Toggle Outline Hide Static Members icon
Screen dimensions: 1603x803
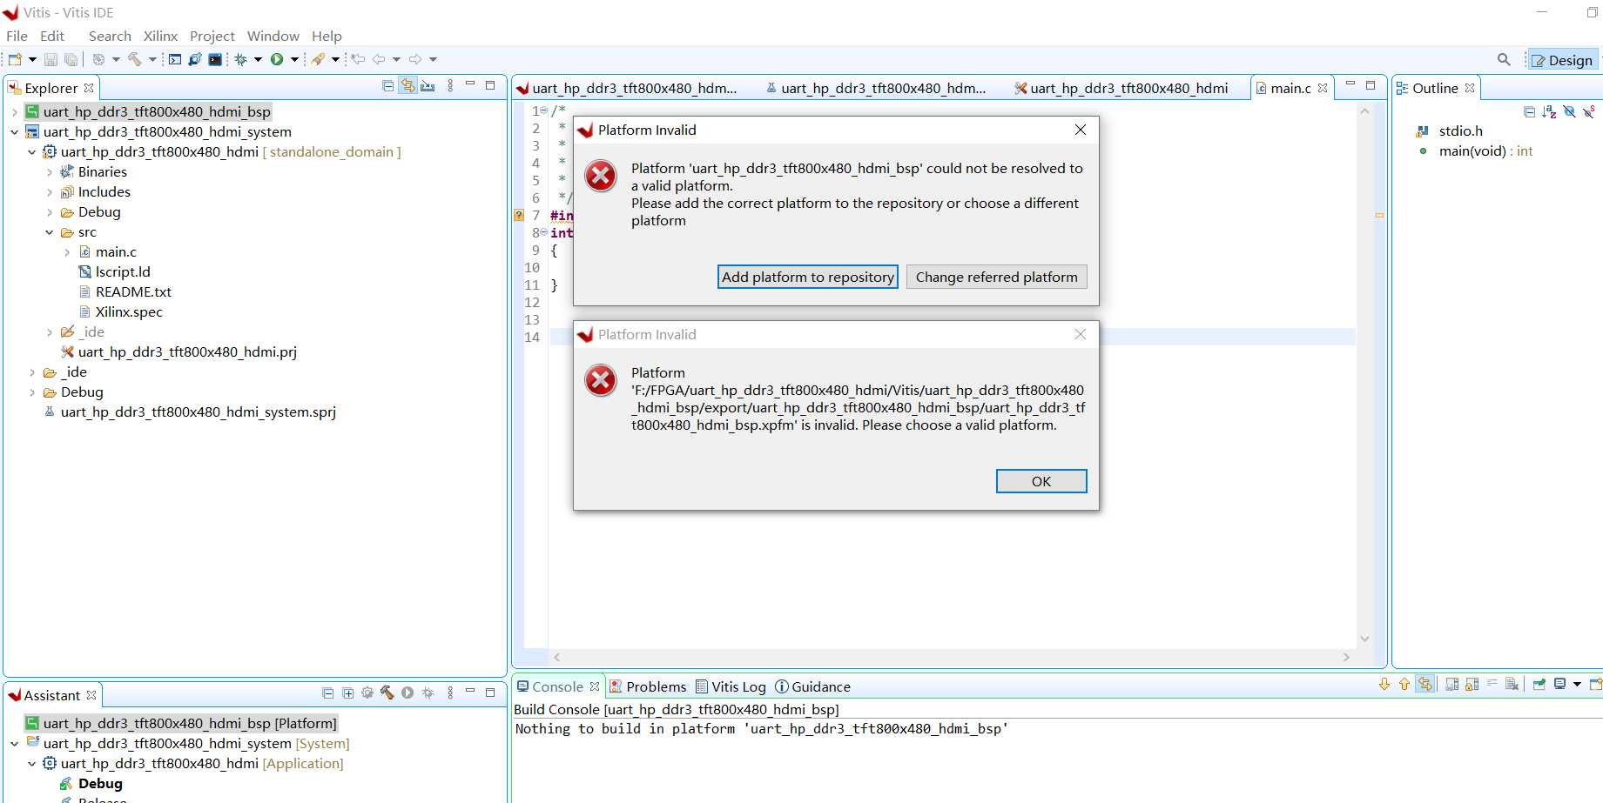[x=1589, y=111]
